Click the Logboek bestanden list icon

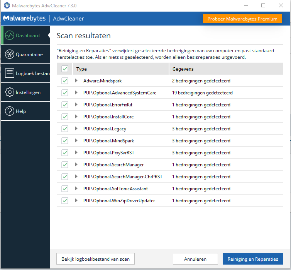click(x=10, y=73)
